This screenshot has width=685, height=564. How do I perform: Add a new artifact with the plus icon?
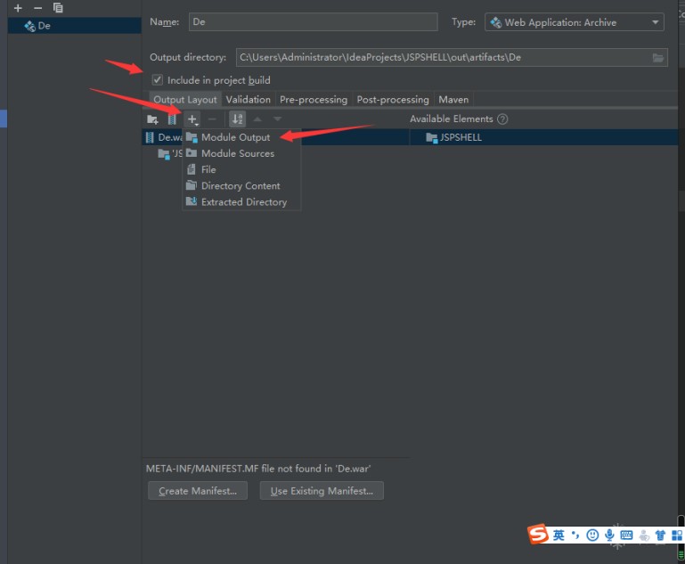coord(18,8)
